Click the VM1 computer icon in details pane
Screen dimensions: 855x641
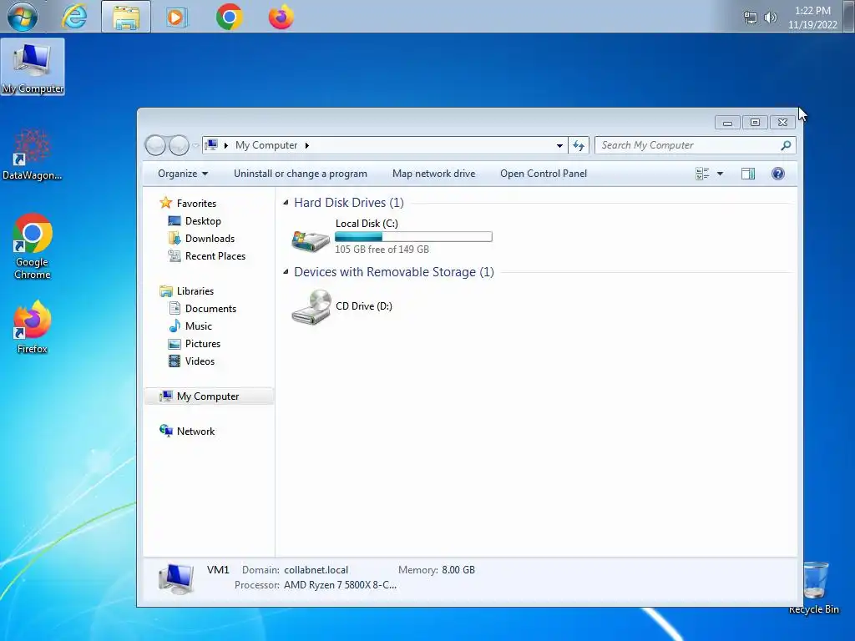[176, 579]
